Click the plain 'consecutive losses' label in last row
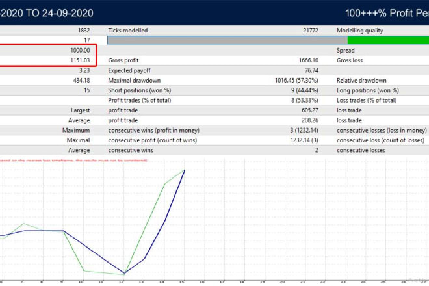This screenshot has height=286, width=429. [x=361, y=150]
